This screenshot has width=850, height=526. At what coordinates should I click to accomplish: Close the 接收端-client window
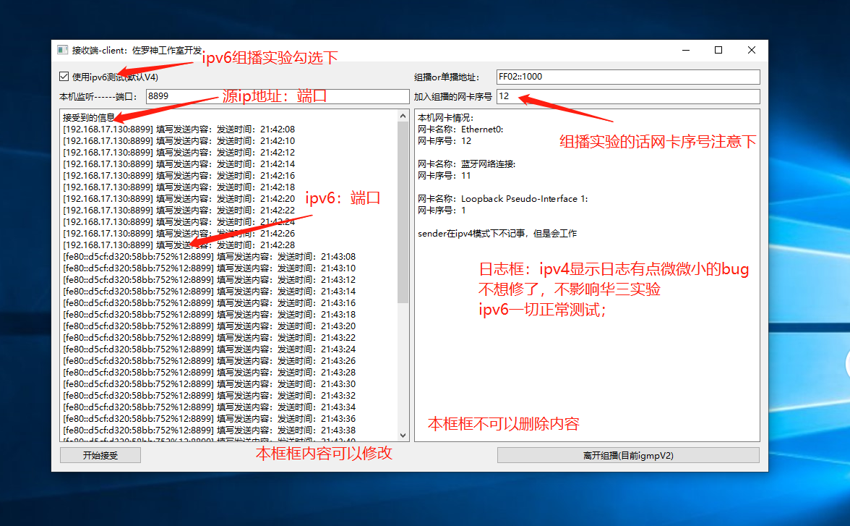752,50
